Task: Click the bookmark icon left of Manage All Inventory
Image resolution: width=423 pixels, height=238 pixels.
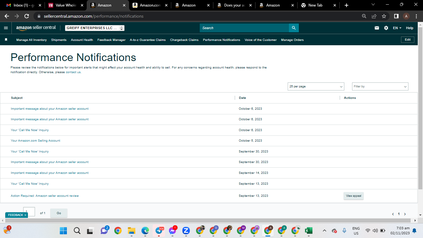Action: 6,40
